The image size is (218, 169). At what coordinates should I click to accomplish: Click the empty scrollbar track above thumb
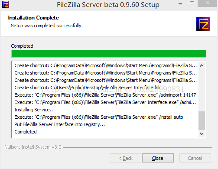point(202,90)
